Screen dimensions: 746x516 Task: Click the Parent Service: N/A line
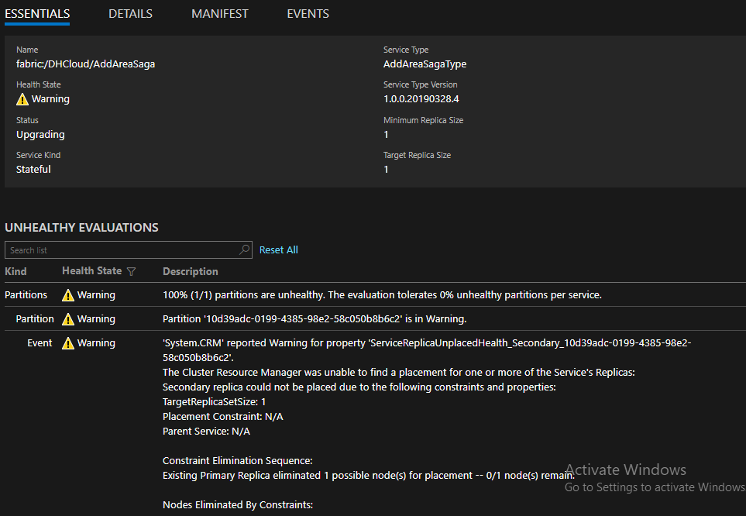(x=206, y=432)
